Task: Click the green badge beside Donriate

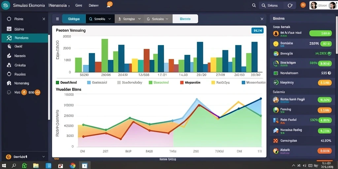Action: 326,44
